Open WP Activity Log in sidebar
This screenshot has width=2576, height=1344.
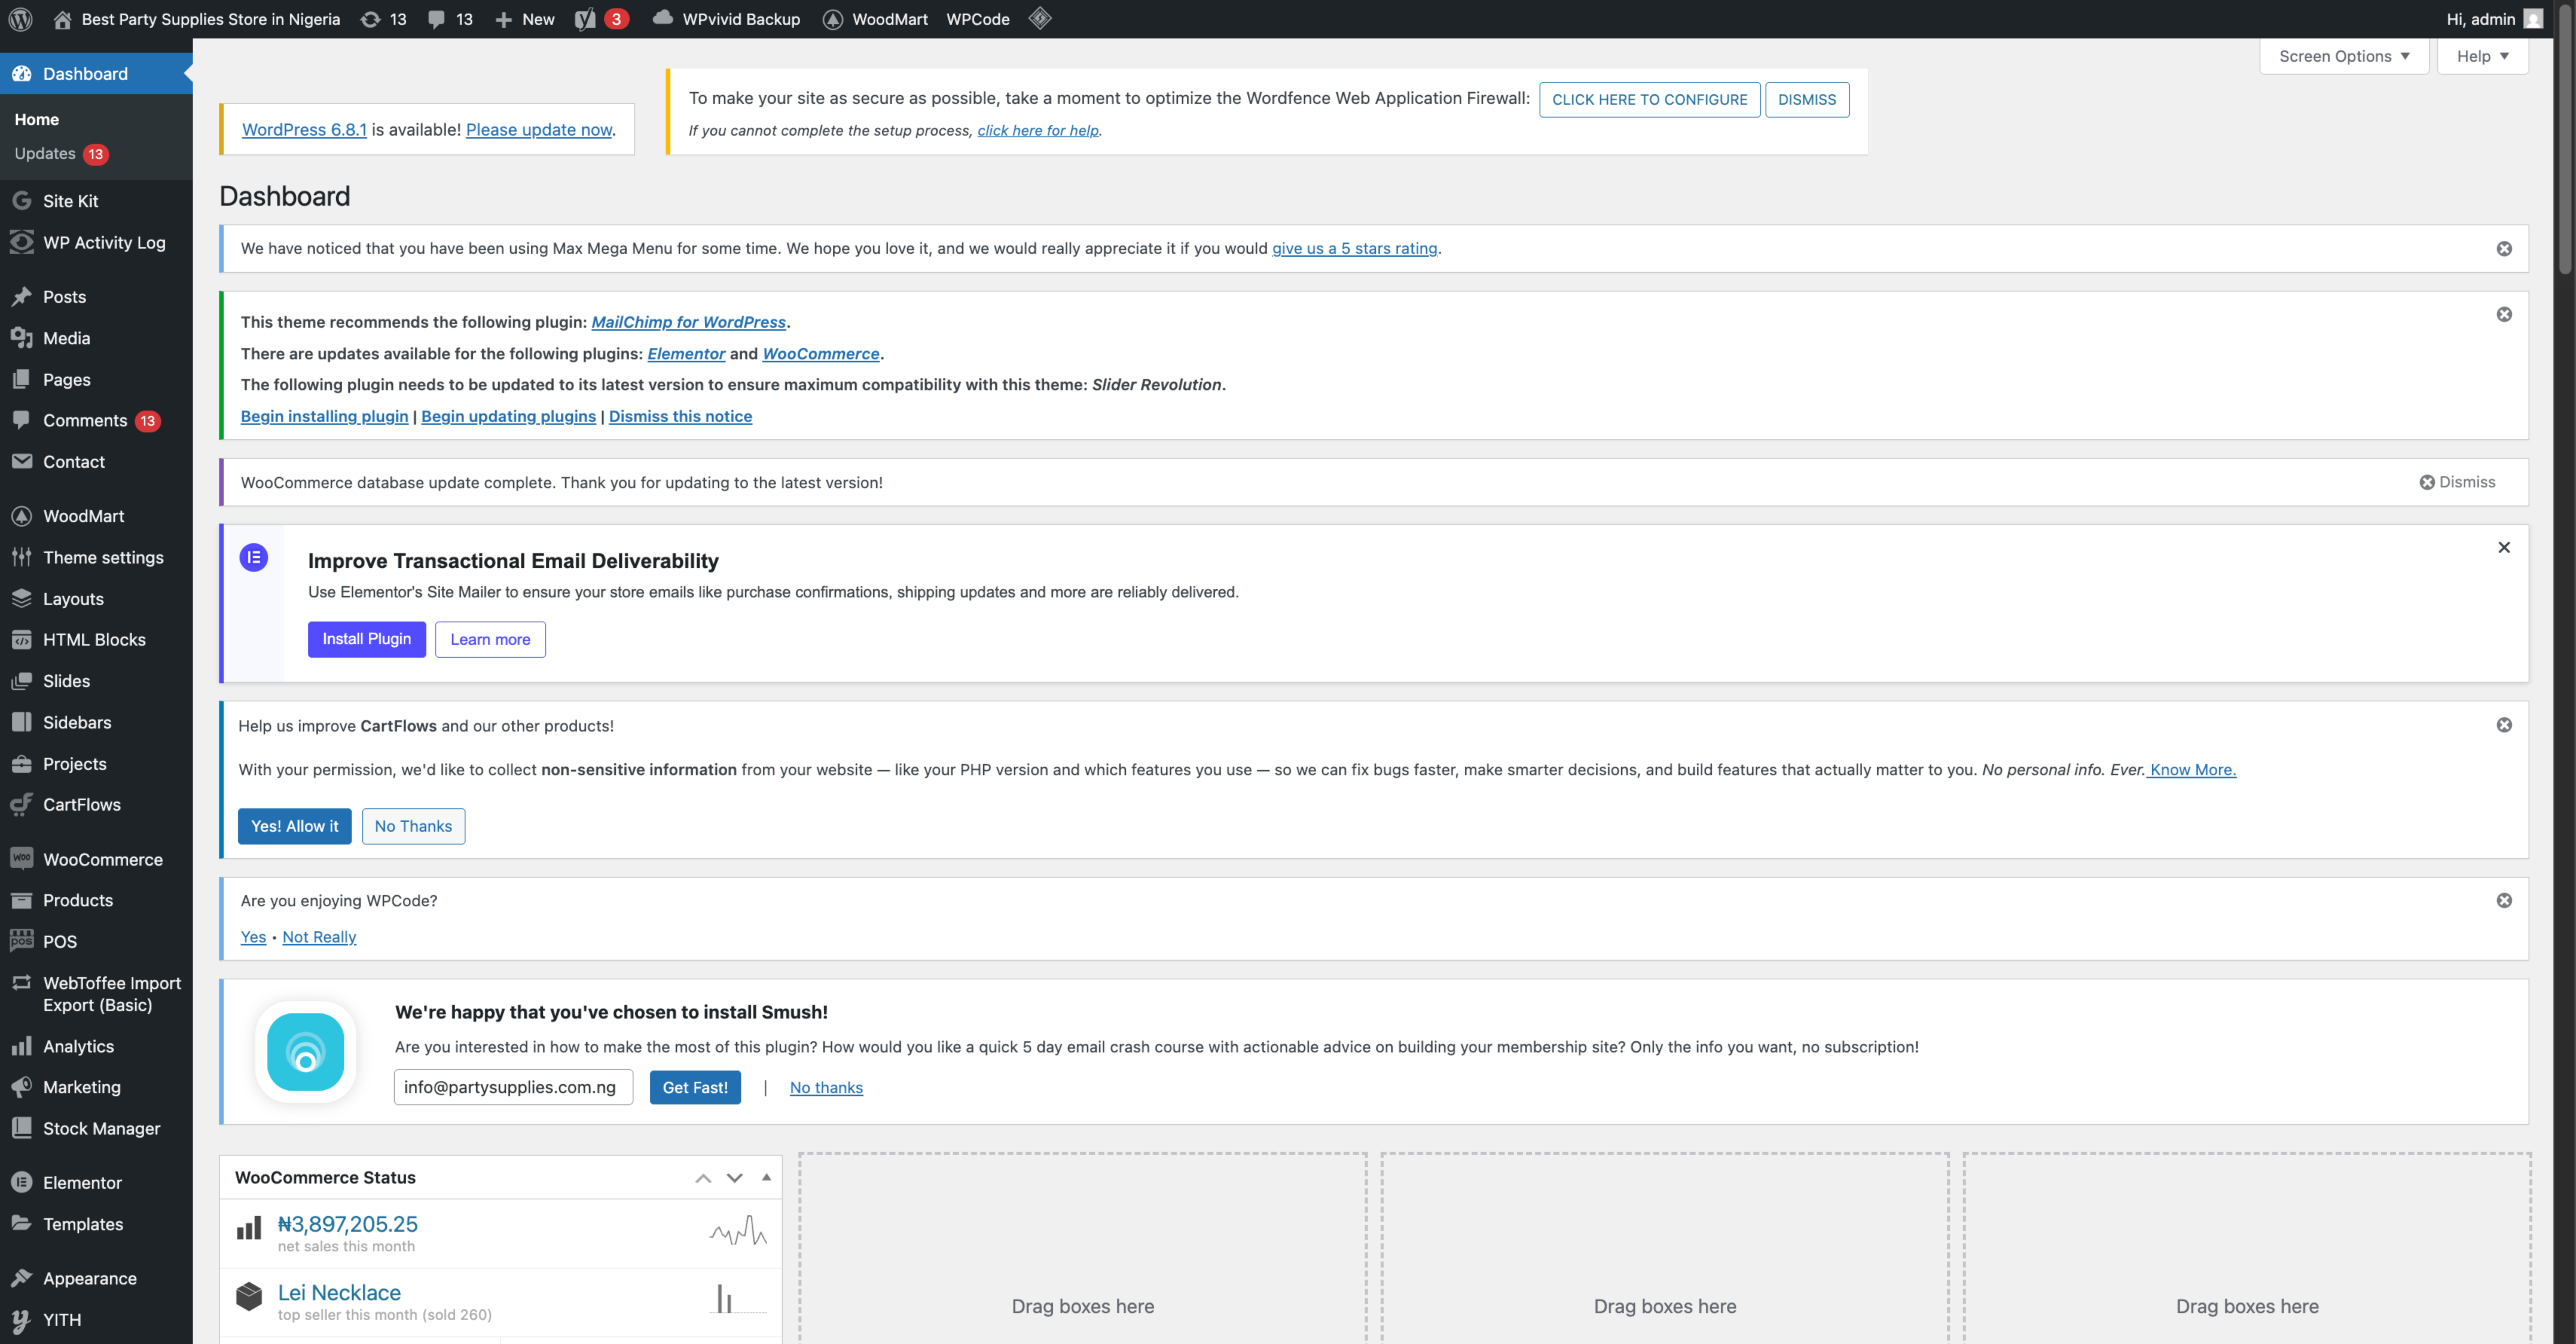tap(96, 243)
